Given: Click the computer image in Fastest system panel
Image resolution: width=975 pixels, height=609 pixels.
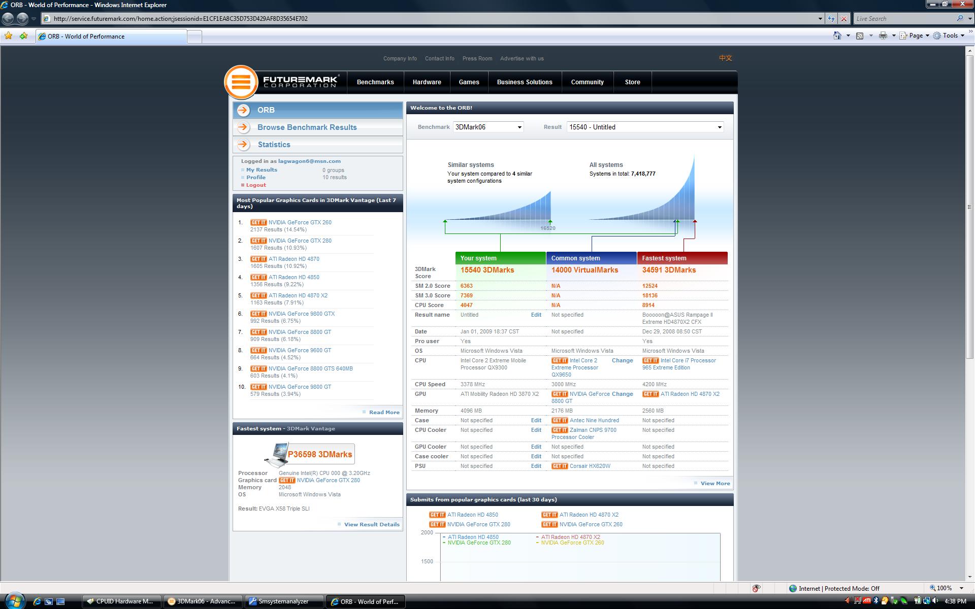Looking at the screenshot, I should [x=276, y=455].
